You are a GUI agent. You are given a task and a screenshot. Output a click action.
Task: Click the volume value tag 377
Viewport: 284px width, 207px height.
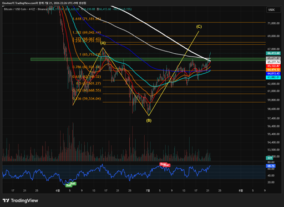pyautogui.click(x=270, y=158)
